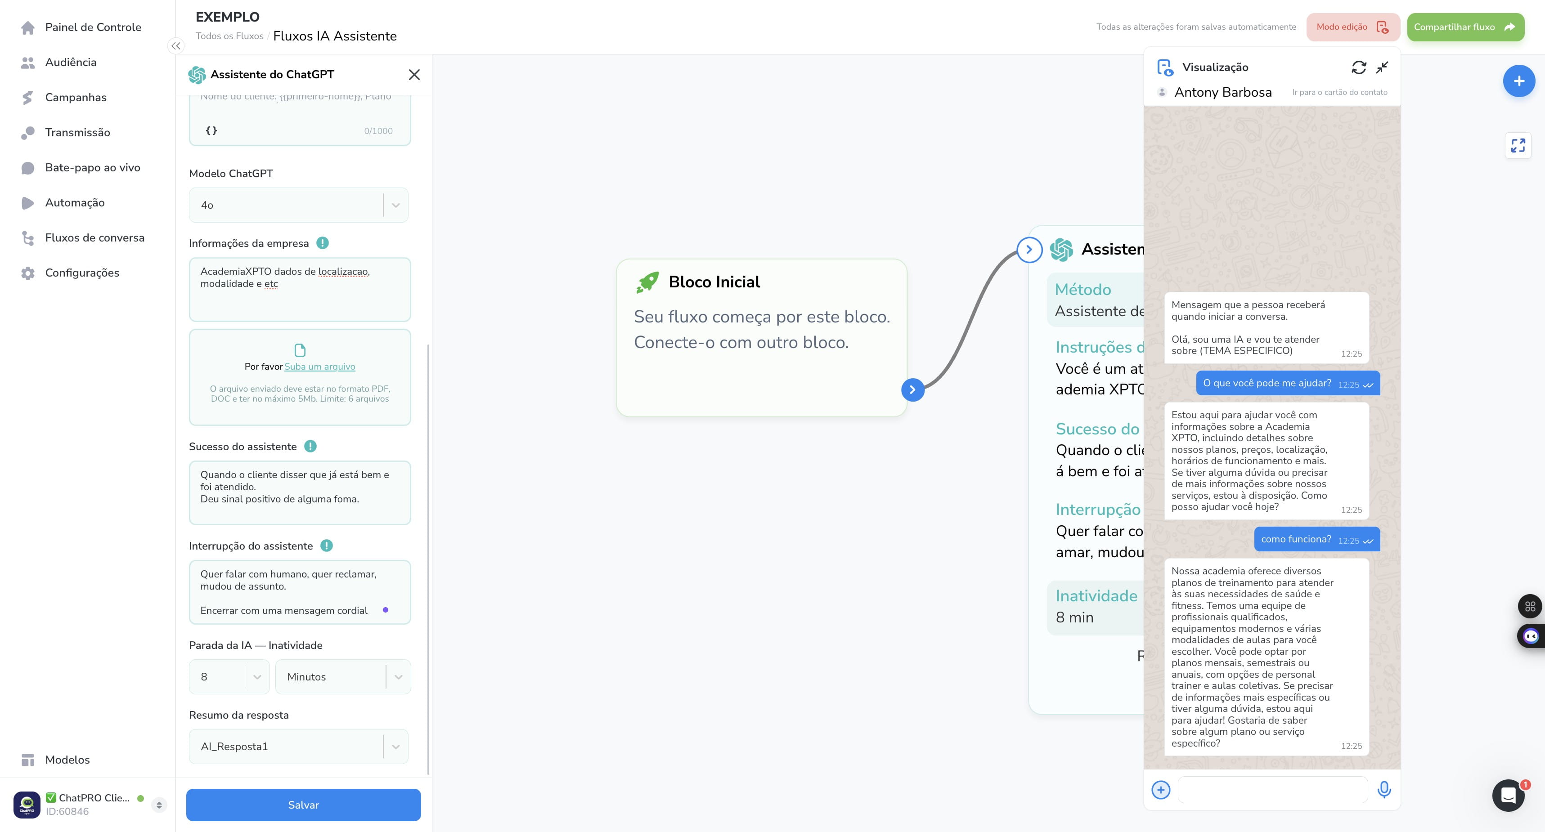Click the Suba um arquivo link
The height and width of the screenshot is (832, 1545).
[x=320, y=366]
